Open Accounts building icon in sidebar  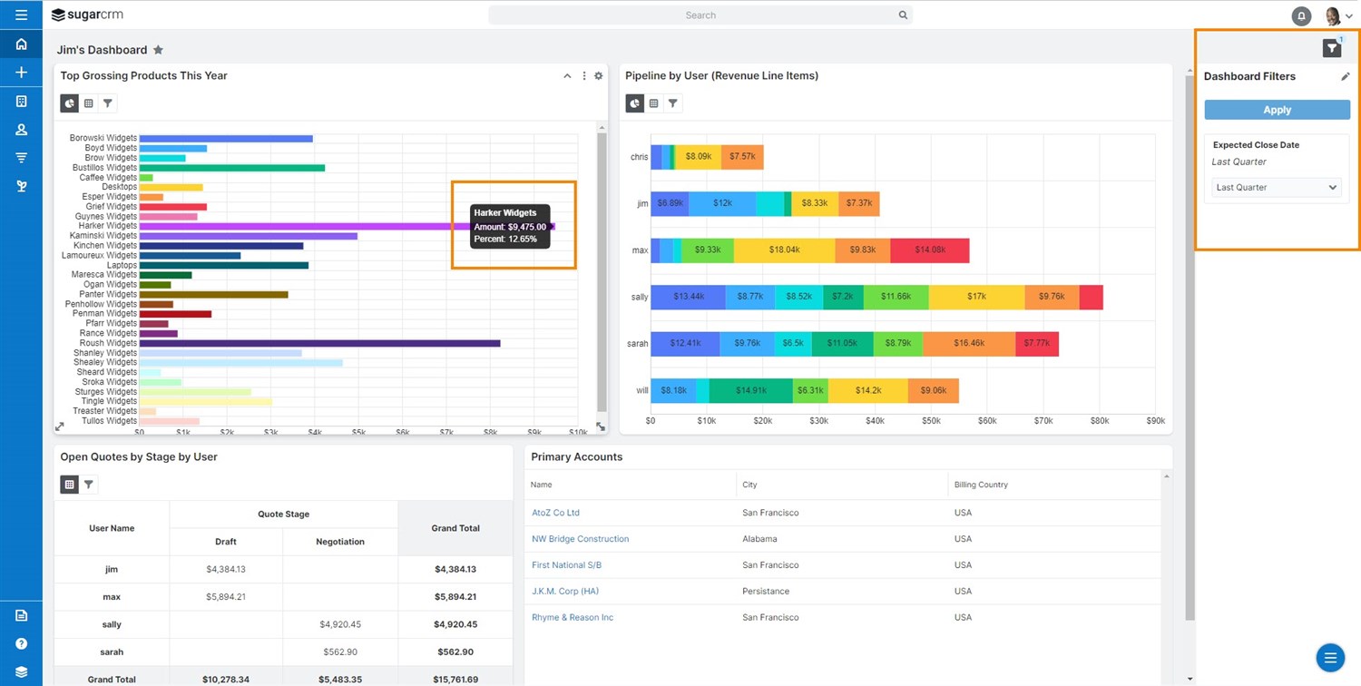pos(21,102)
